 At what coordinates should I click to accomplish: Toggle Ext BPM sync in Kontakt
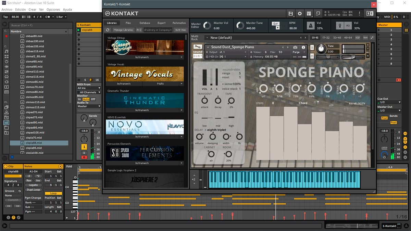pyautogui.click(x=276, y=24)
